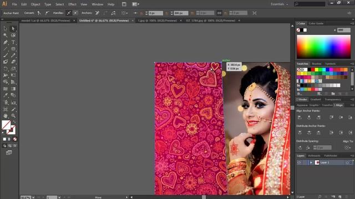This screenshot has width=355, height=199.
Task: Select the Direct Selection tool
Action: [13, 29]
